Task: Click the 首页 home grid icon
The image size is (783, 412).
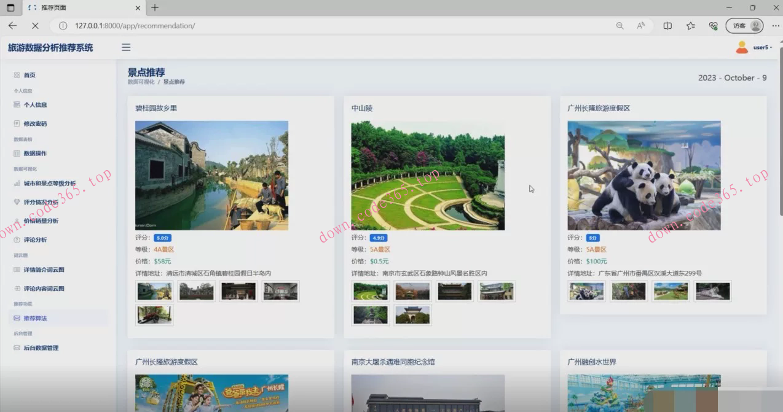Action: tap(17, 75)
